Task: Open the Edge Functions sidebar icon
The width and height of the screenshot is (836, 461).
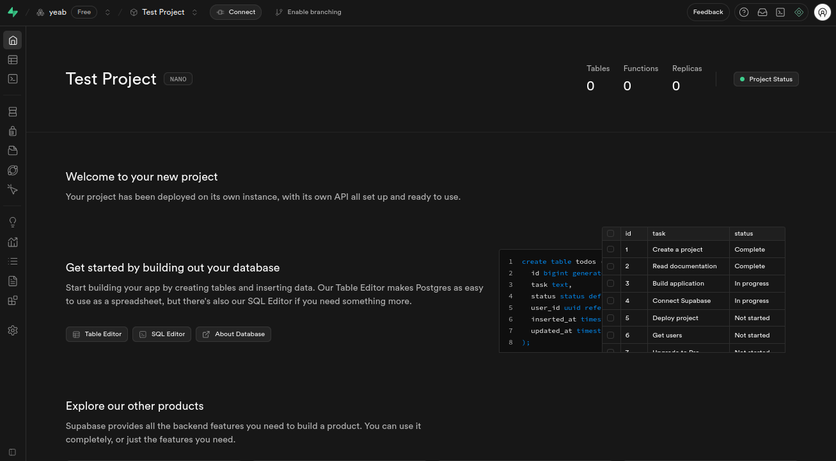Action: (13, 170)
